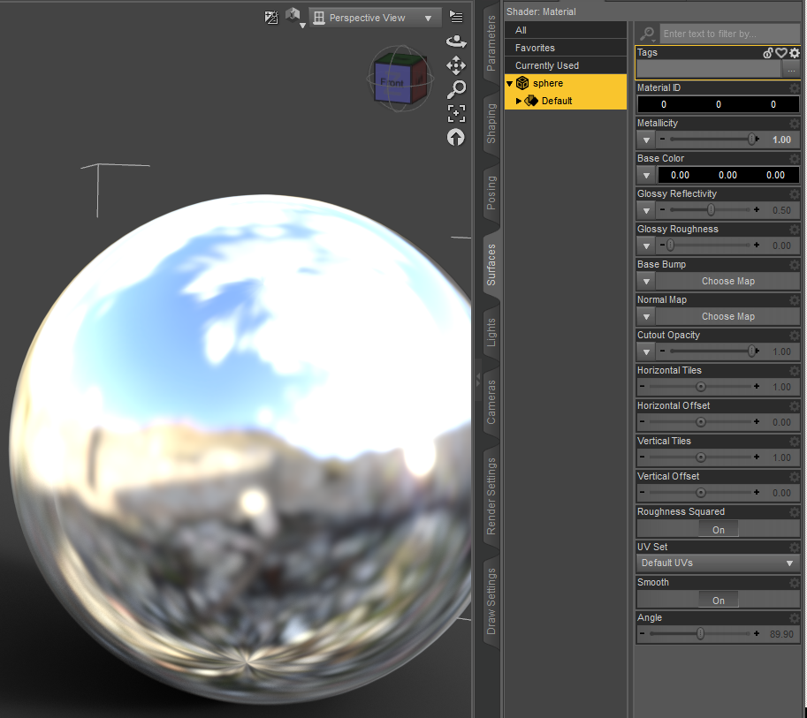Open the UV Set Default UVs dropdown
The image size is (807, 718).
(718, 563)
